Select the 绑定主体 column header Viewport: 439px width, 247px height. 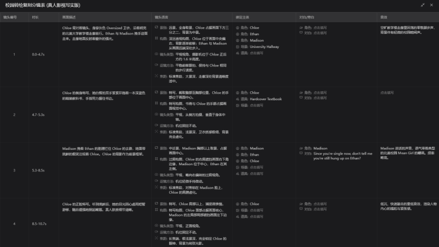click(242, 17)
